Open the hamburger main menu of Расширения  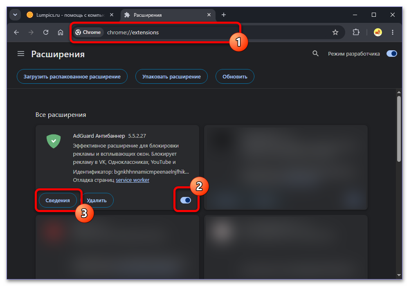21,54
